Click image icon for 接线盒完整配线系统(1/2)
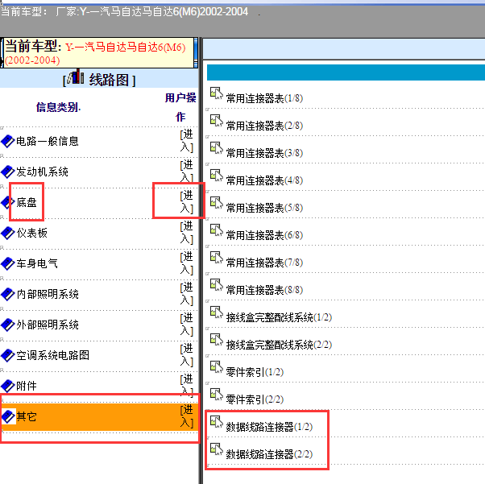This screenshot has height=484, width=485. click(217, 312)
